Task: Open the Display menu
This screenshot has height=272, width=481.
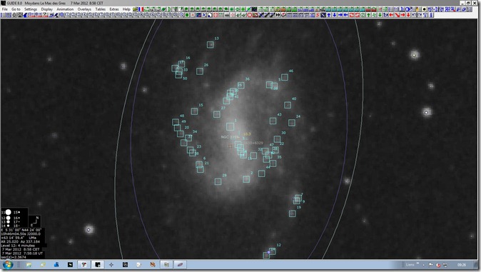Action: click(x=46, y=9)
